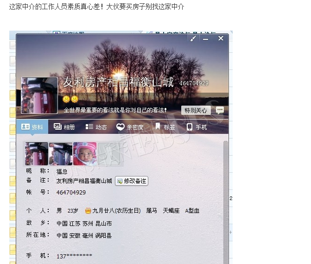Click the crown birthday icon
The image size is (311, 264).
click(88, 210)
